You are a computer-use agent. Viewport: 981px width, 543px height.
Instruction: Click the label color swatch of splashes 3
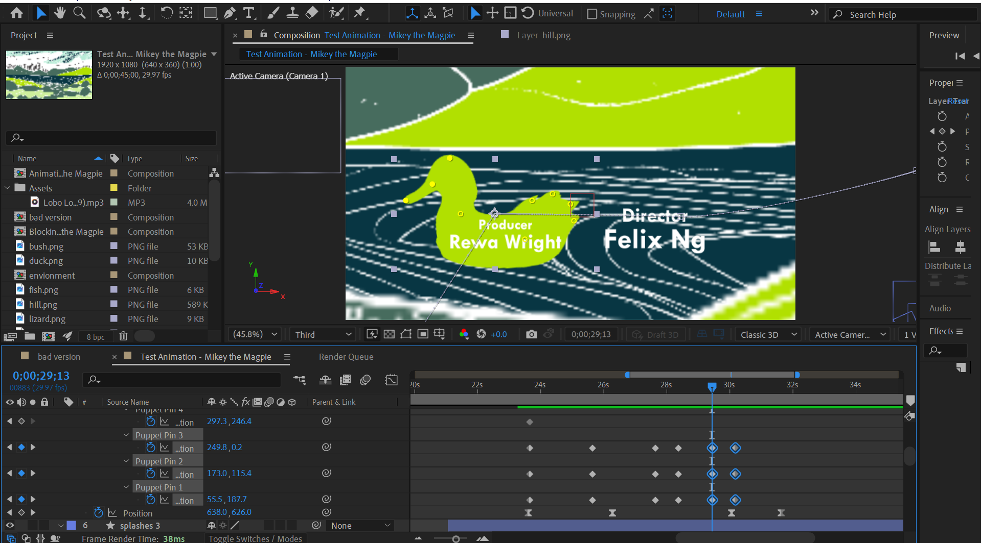click(72, 525)
